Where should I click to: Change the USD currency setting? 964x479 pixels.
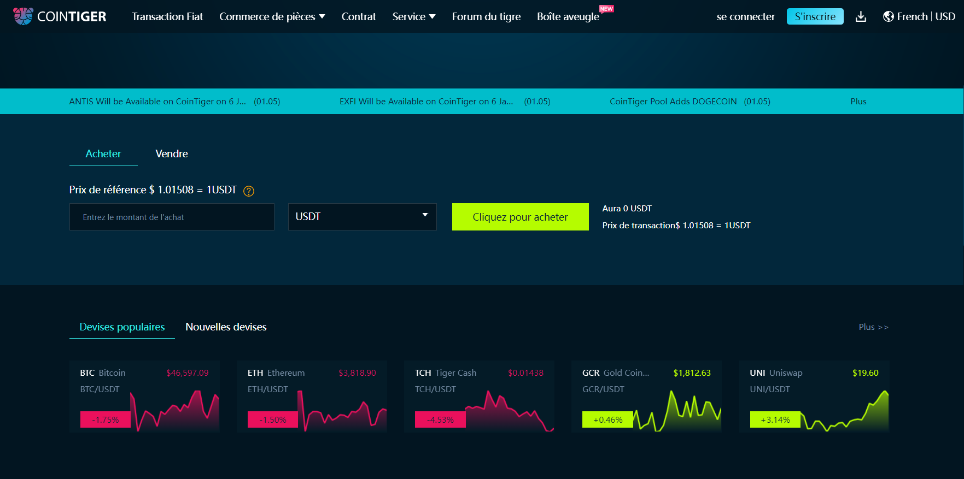(x=945, y=16)
